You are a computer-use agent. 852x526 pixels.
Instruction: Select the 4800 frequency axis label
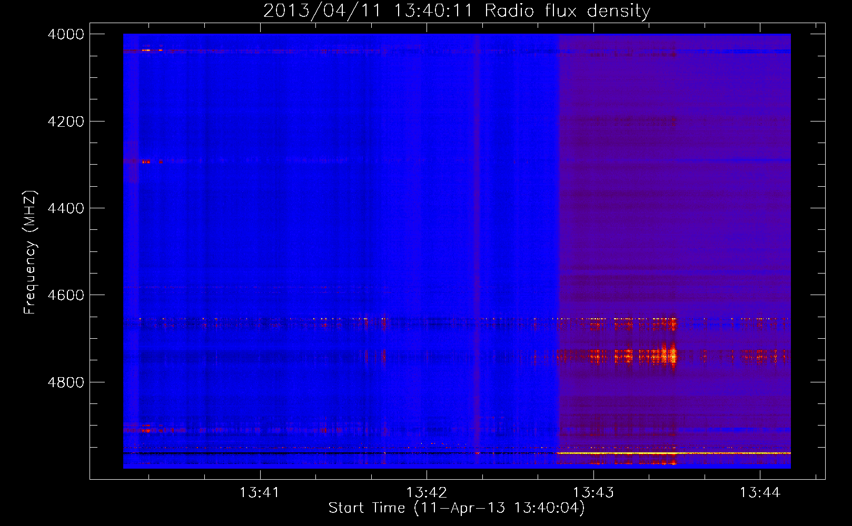coord(65,382)
